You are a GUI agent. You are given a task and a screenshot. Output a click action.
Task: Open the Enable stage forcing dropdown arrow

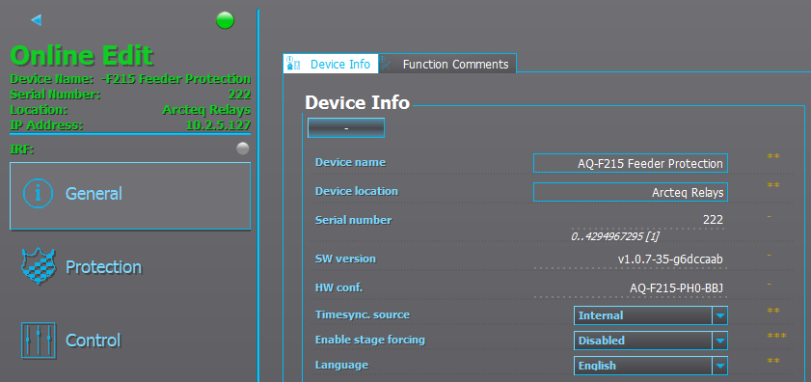[x=720, y=341]
